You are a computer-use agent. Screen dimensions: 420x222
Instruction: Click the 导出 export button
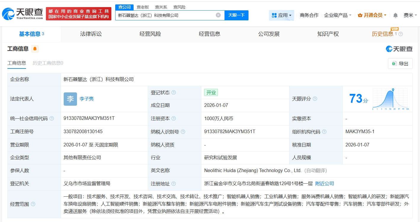(x=400, y=63)
